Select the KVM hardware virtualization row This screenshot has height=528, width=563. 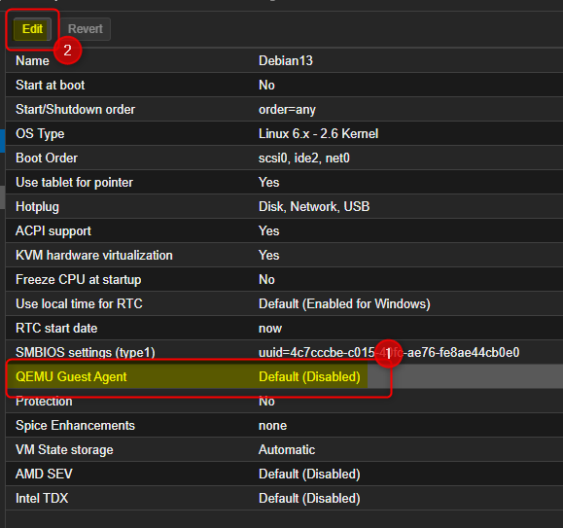click(x=284, y=255)
